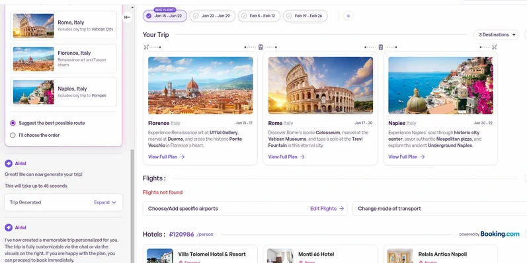Select the Rome Colosseum photo card
The height and width of the screenshot is (263, 527).
[320, 85]
